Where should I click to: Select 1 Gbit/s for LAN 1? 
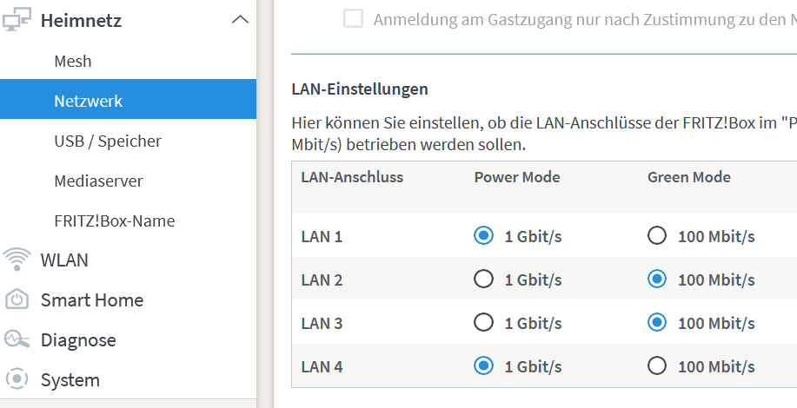tap(483, 235)
